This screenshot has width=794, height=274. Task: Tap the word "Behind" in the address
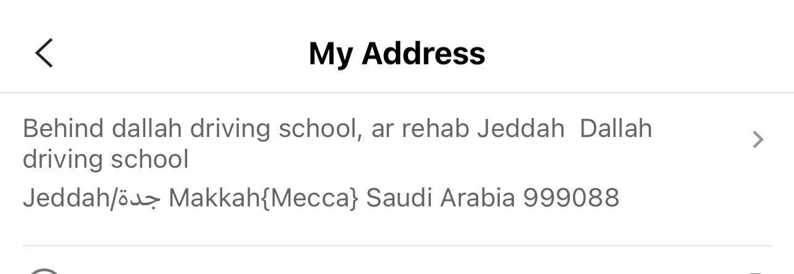(x=63, y=129)
